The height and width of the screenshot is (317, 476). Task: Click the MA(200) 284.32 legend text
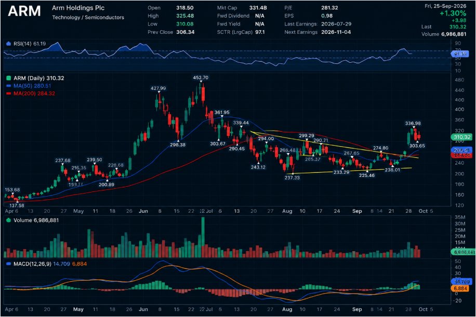pyautogui.click(x=34, y=93)
